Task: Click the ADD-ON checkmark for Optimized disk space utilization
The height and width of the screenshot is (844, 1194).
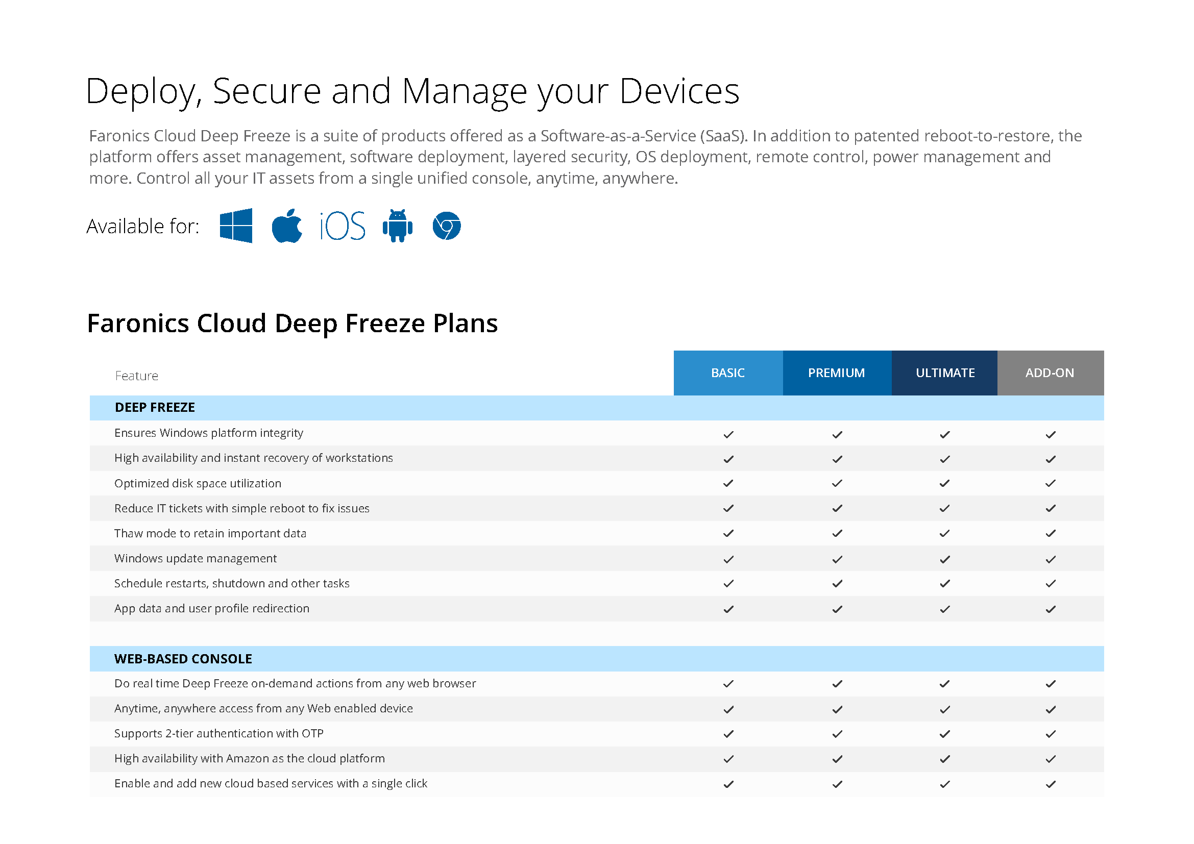Action: click(1051, 483)
